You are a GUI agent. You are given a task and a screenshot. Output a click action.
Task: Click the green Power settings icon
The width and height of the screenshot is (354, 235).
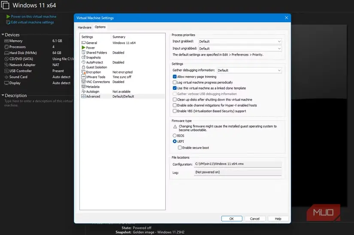pos(84,48)
